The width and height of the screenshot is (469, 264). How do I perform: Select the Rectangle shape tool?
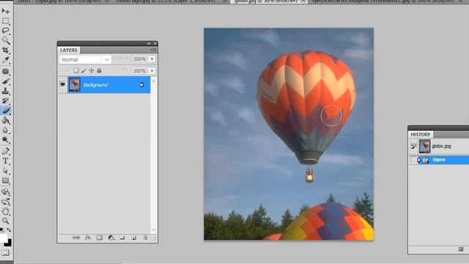click(x=5, y=180)
